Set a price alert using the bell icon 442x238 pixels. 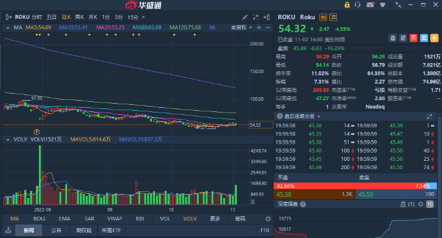pyautogui.click(x=392, y=38)
